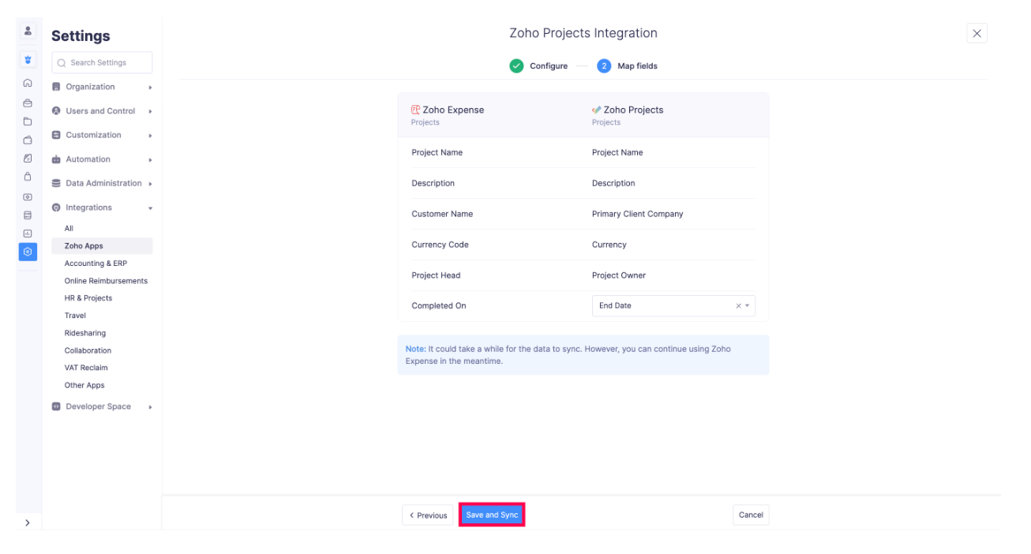Viewport: 1031px width, 554px height.
Task: Click the Save and Sync button
Action: (x=492, y=514)
